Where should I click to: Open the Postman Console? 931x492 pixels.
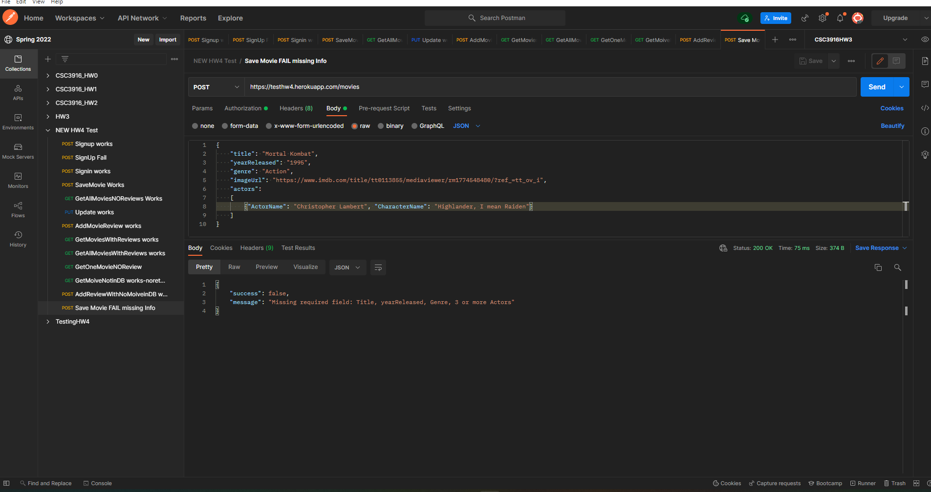pyautogui.click(x=97, y=483)
